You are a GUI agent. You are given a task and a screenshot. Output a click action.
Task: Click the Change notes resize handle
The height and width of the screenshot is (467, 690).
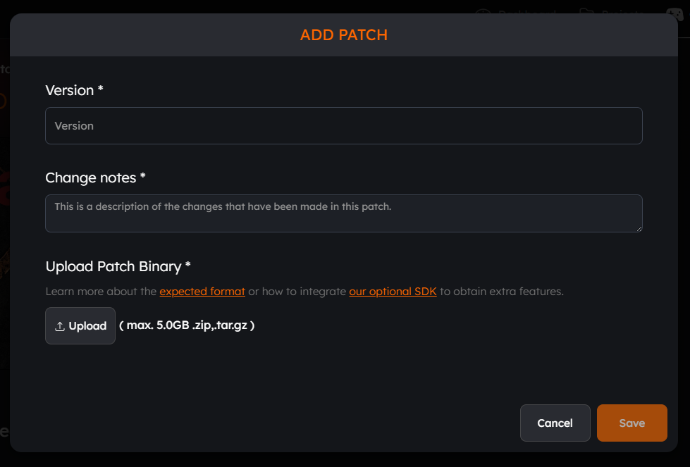click(639, 229)
